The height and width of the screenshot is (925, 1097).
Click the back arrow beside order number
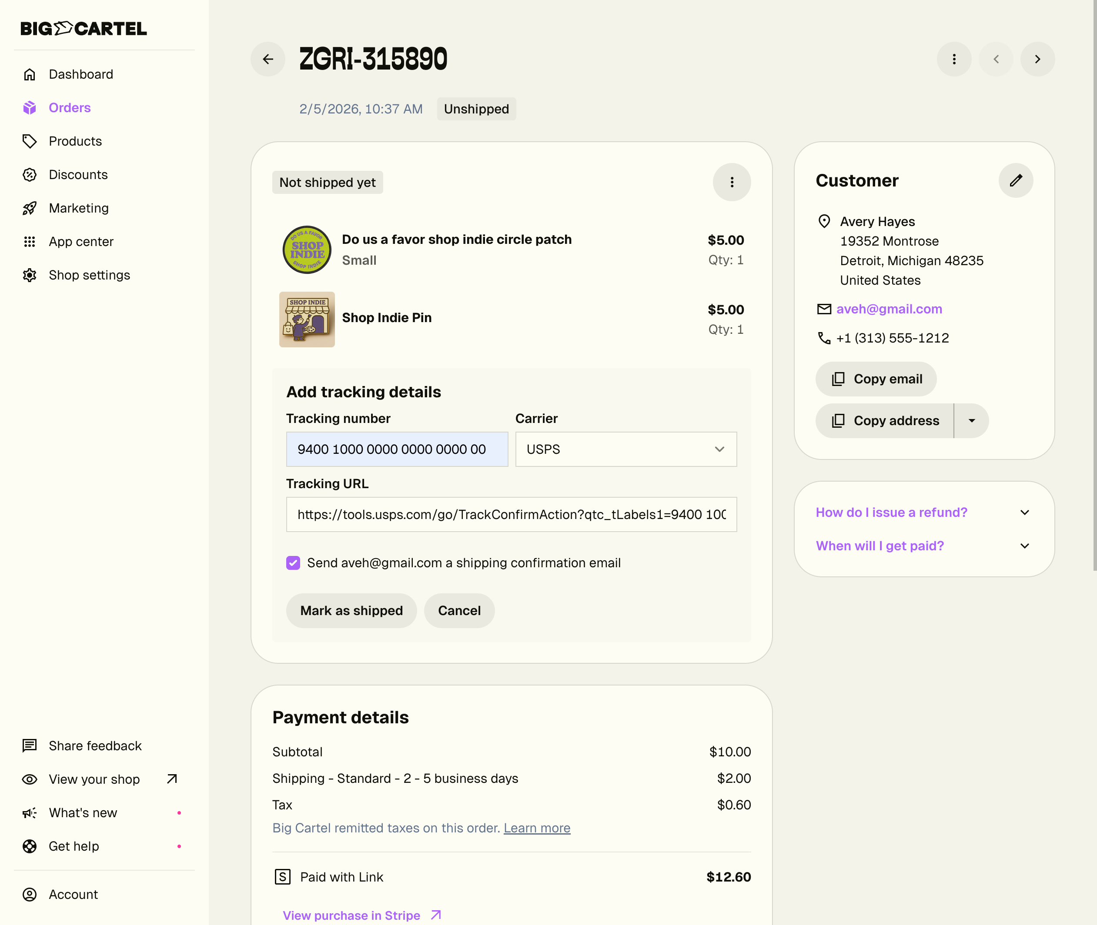coord(268,59)
